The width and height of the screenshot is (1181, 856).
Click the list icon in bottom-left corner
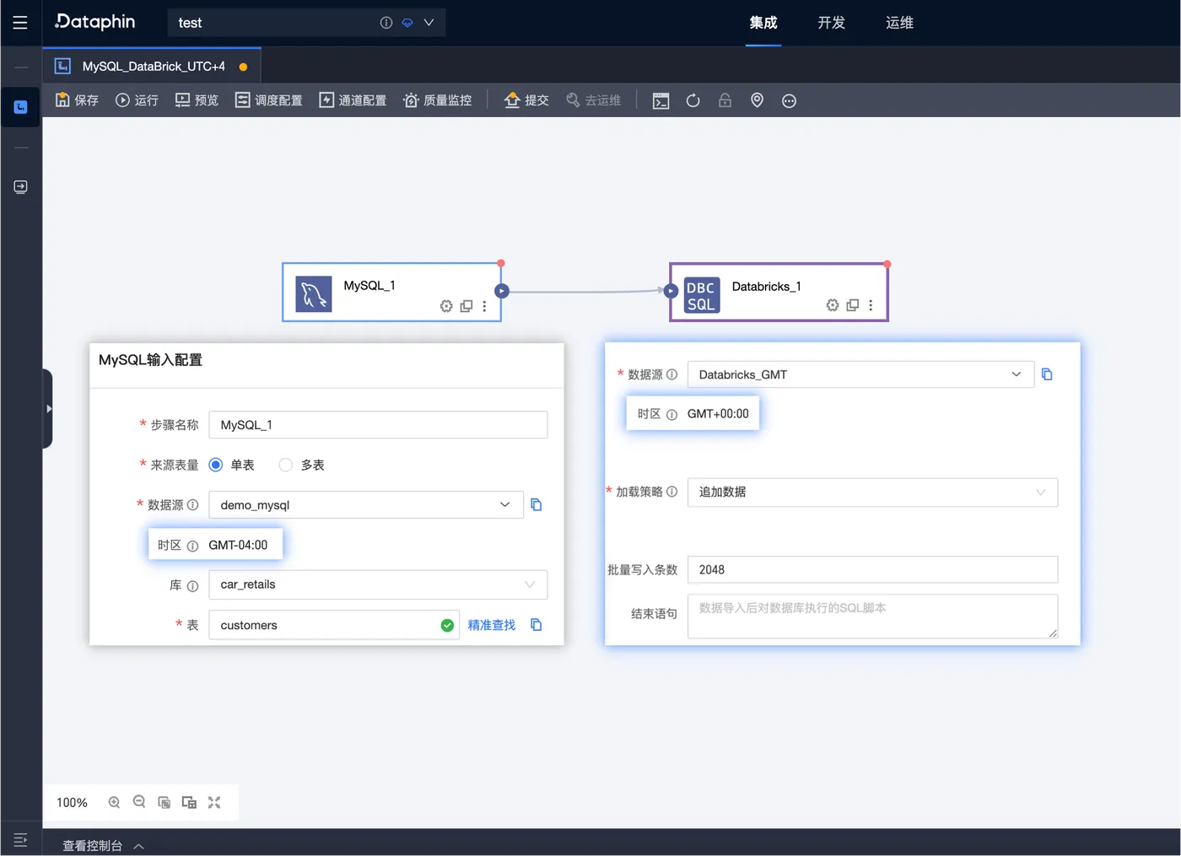coord(20,840)
